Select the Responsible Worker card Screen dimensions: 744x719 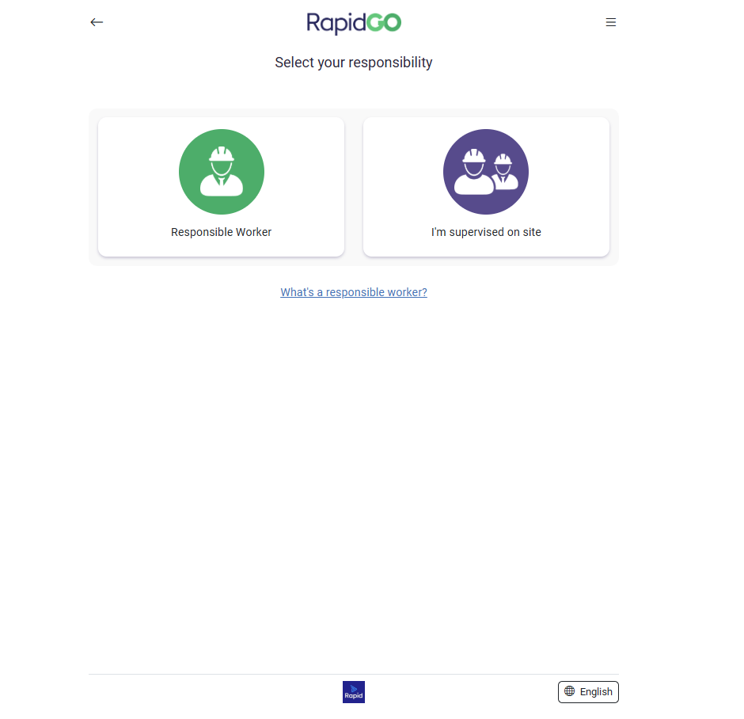pos(222,187)
